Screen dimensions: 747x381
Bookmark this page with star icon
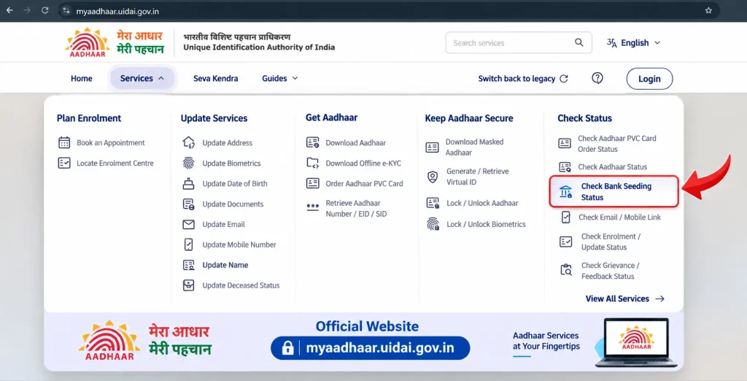pyautogui.click(x=708, y=10)
